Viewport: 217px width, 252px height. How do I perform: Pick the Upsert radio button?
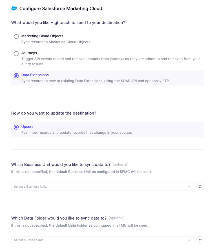(16, 127)
